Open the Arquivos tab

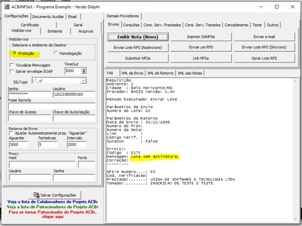click(x=86, y=31)
